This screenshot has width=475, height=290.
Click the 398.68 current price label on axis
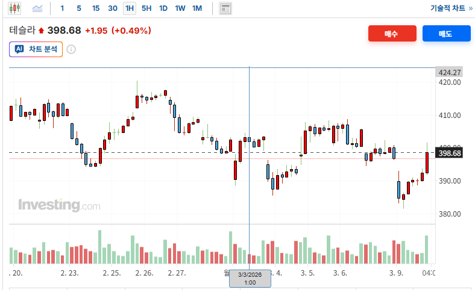click(x=450, y=153)
